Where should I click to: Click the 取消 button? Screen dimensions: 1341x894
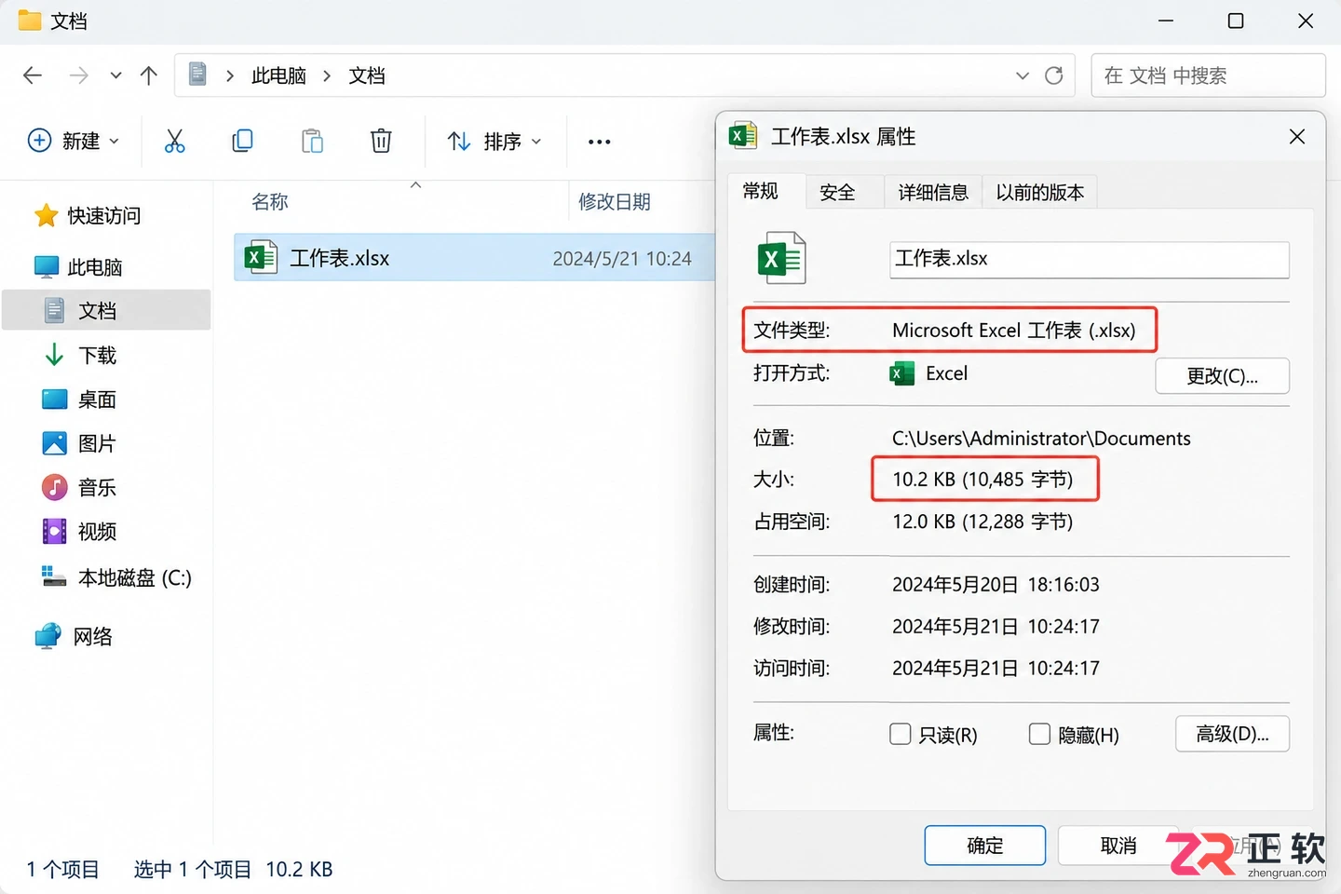click(x=1118, y=846)
